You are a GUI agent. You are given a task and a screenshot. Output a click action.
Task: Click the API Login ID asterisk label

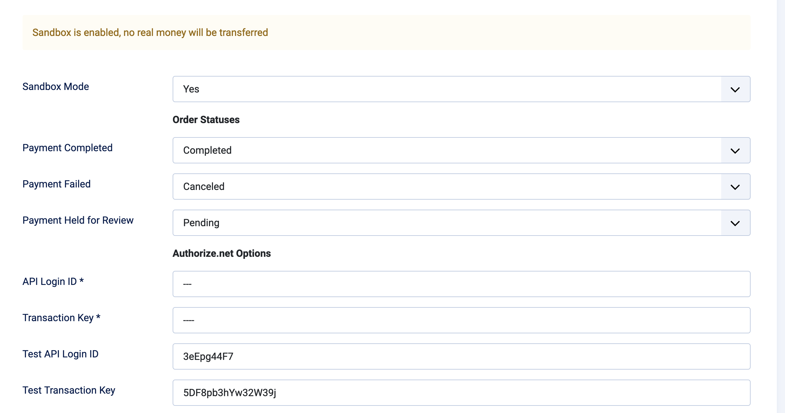click(53, 281)
